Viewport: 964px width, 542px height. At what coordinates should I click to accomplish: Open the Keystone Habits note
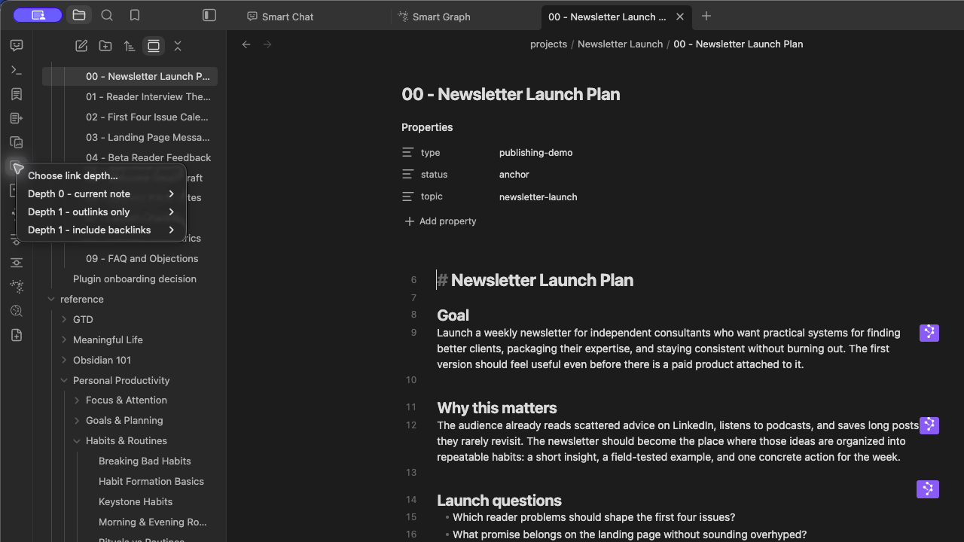pyautogui.click(x=136, y=501)
